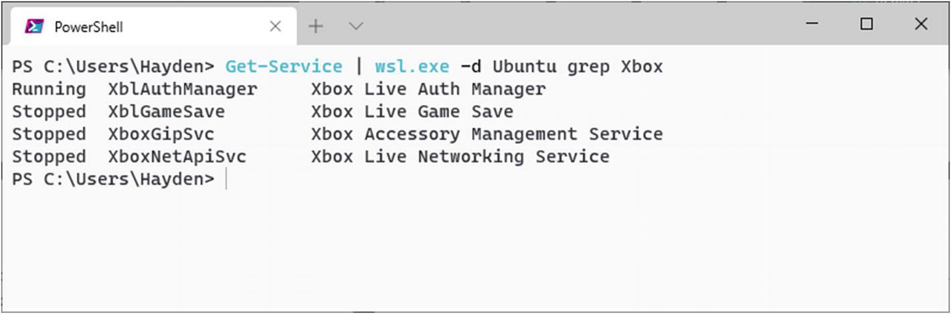951x314 pixels.
Task: Close the terminal window
Action: pos(921,24)
